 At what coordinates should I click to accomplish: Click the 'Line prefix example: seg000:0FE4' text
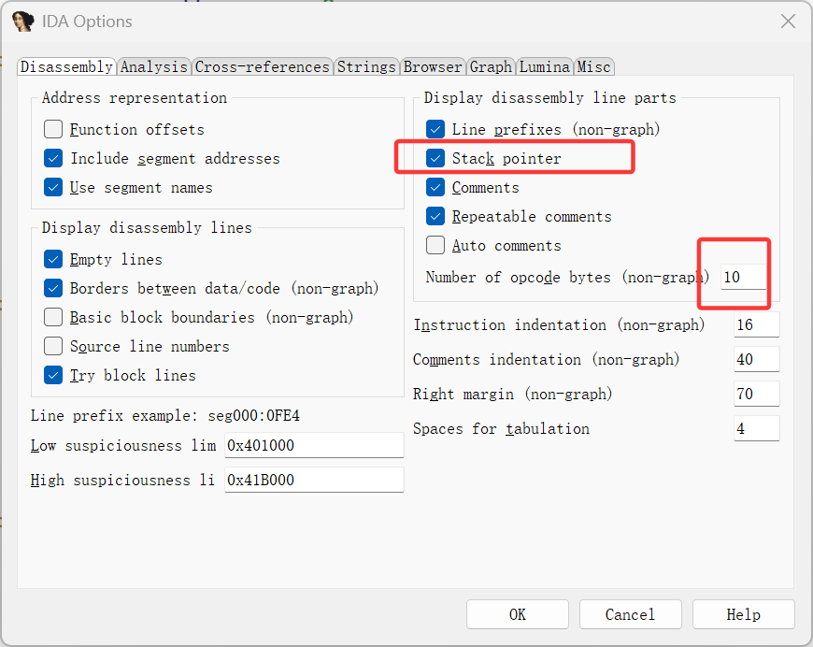pyautogui.click(x=164, y=416)
